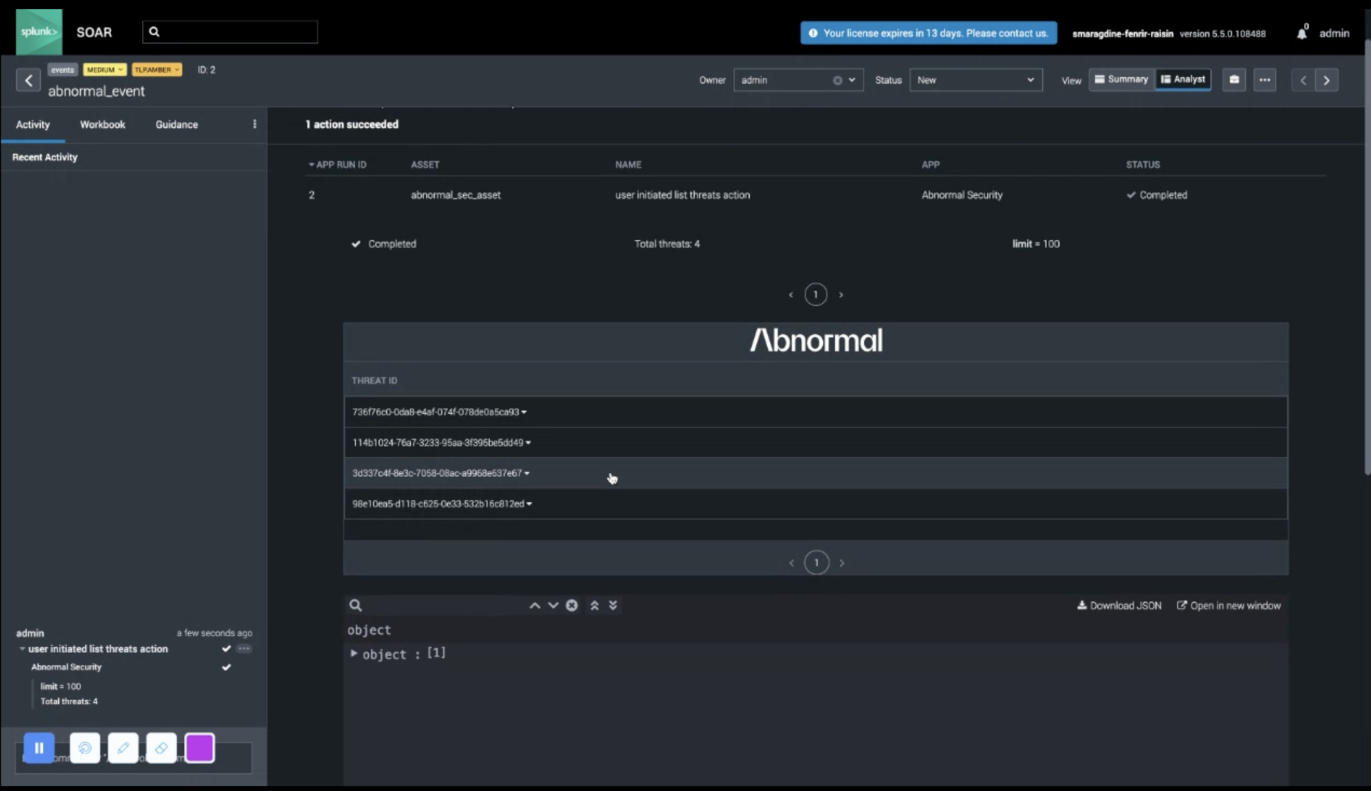Click previous page arrow above Abnormal widget
1371x791 pixels.
(x=791, y=295)
